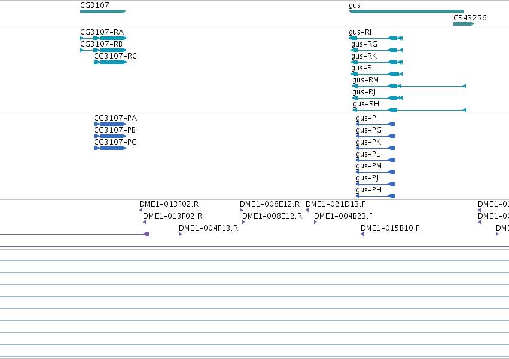Open the CR43256 gene feature

point(464,24)
